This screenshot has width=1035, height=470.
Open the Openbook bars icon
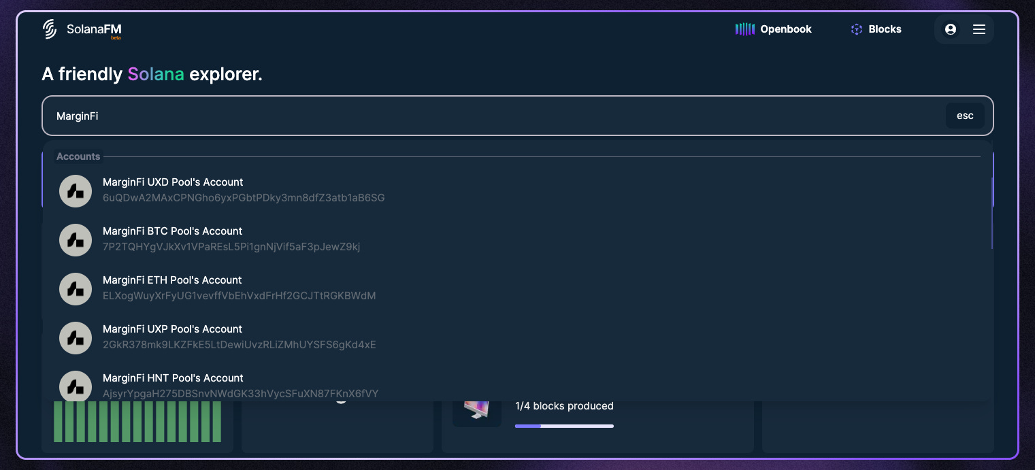745,29
